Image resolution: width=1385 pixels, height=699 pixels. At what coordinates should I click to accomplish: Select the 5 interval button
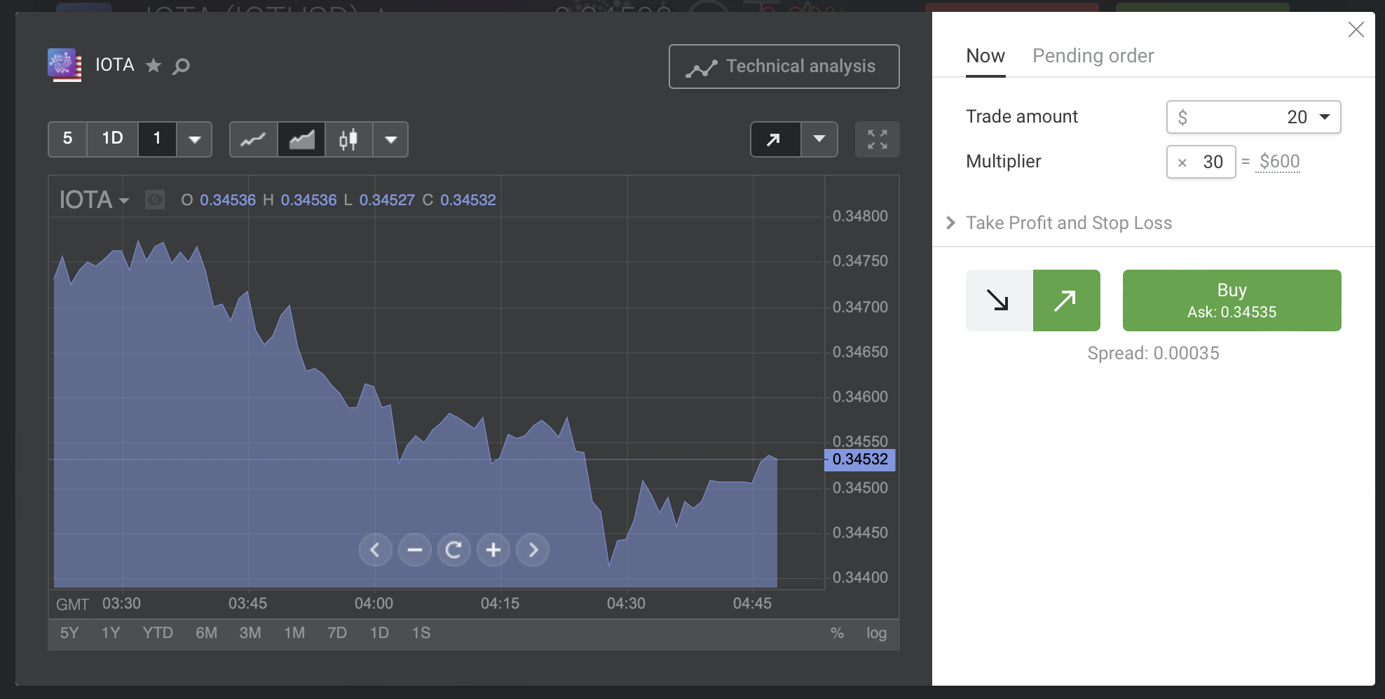tap(67, 139)
